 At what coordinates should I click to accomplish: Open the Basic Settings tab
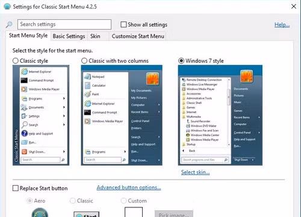pos(69,36)
